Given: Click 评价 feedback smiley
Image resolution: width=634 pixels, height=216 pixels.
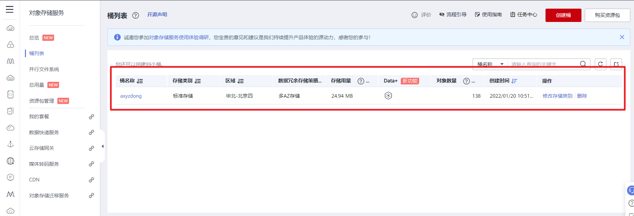Looking at the screenshot, I should pyautogui.click(x=421, y=15).
